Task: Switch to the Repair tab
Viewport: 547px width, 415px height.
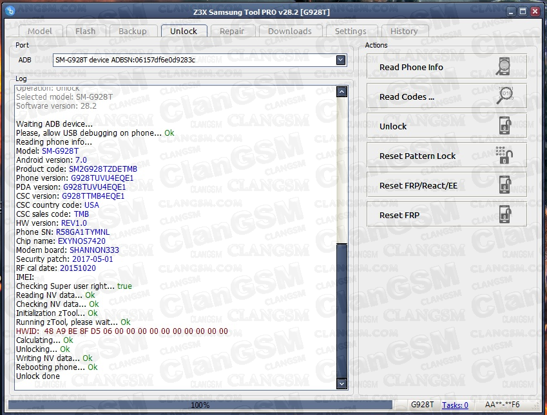Action: point(232,31)
